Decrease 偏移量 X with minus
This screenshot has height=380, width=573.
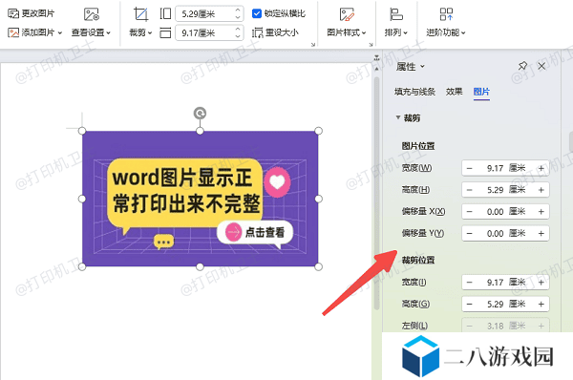470,212
